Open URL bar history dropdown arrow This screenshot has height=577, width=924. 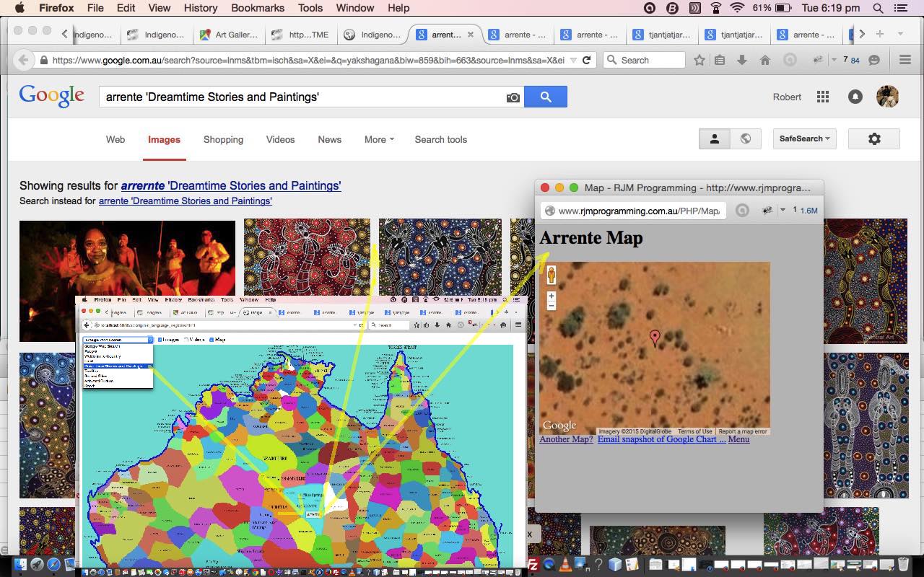click(573, 60)
